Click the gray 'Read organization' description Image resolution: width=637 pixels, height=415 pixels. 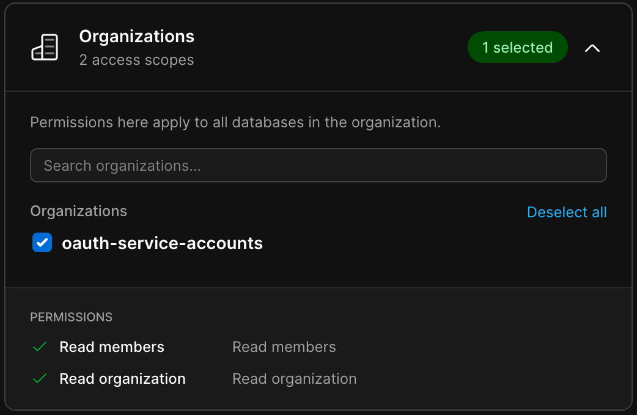click(294, 379)
